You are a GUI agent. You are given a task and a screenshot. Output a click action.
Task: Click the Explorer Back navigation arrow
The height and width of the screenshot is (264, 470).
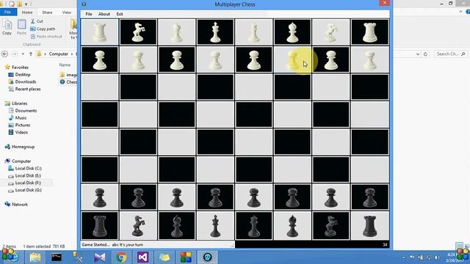[5, 54]
